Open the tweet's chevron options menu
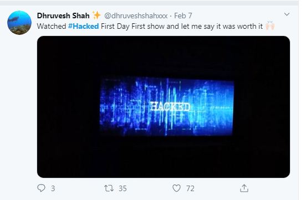 tap(287, 14)
